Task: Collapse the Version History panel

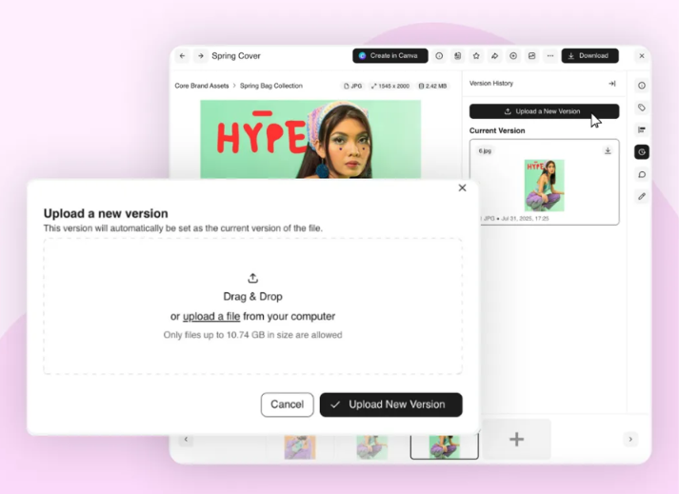Action: 612,84
